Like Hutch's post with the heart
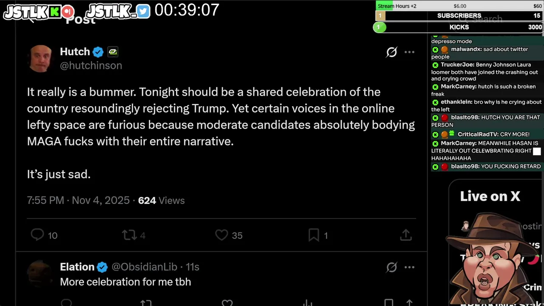544x306 pixels. (221, 235)
